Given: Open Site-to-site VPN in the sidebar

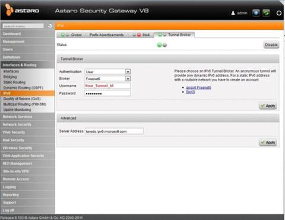Looking at the screenshot, I should 27,171.
